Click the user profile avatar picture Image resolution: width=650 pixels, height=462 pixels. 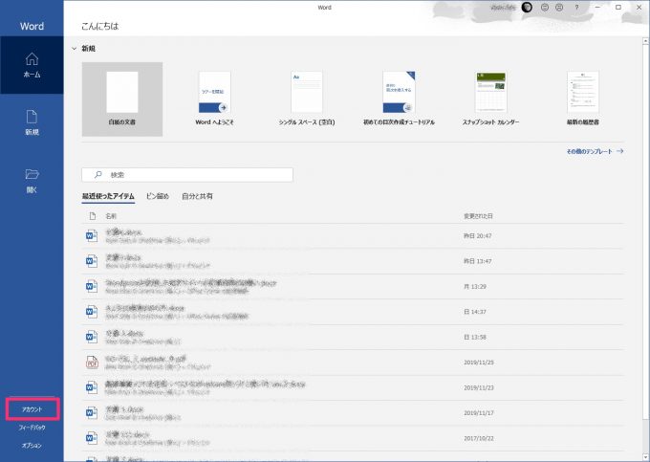click(x=527, y=8)
